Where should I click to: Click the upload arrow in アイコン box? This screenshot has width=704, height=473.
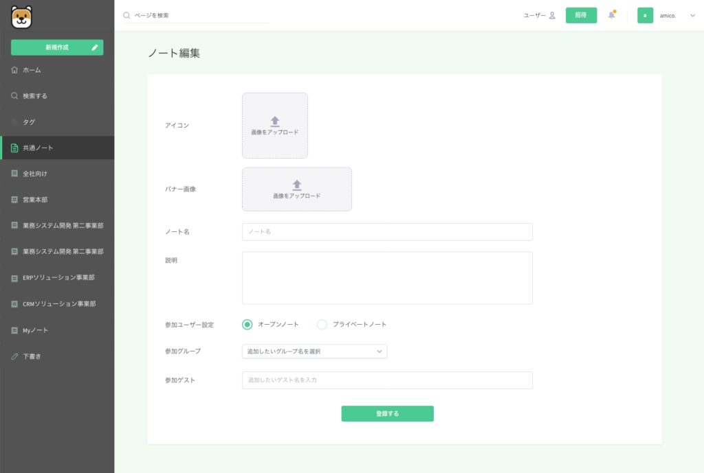point(275,121)
